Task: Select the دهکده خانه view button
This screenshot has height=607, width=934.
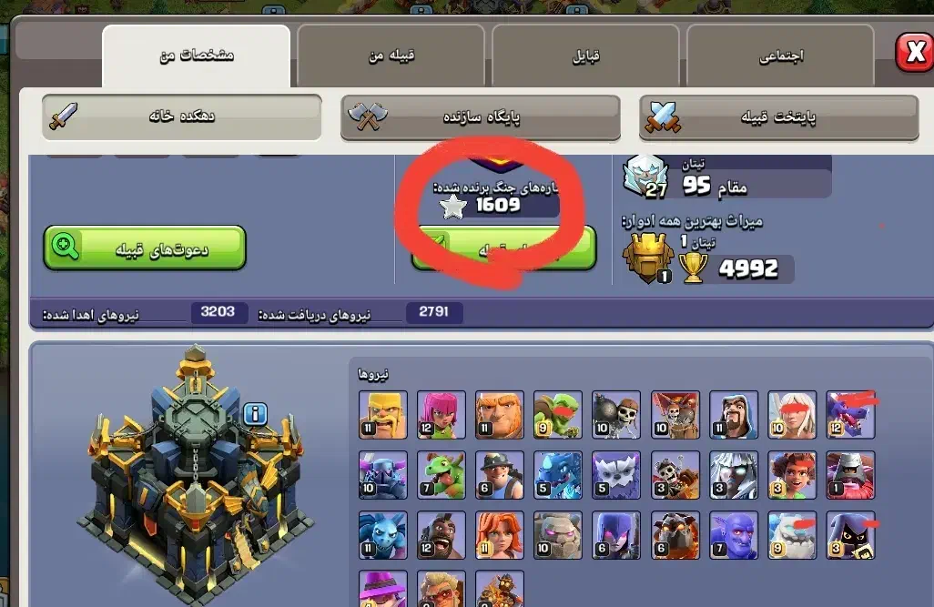Action: point(182,116)
